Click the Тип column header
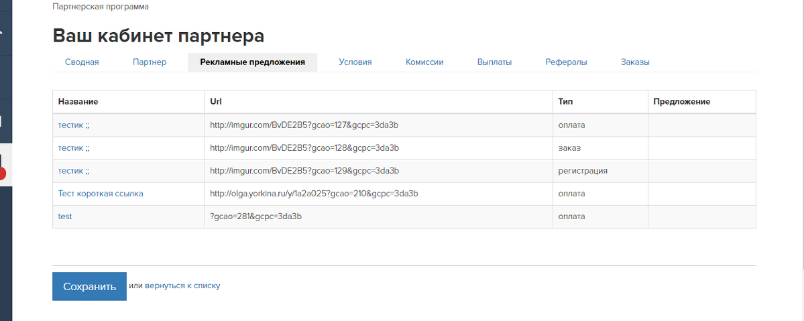The image size is (804, 321). pos(565,102)
